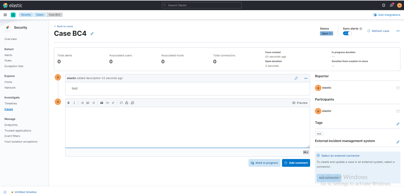The width and height of the screenshot is (404, 196).
Task: Open Rules in the sidebar
Action: click(x=8, y=61)
